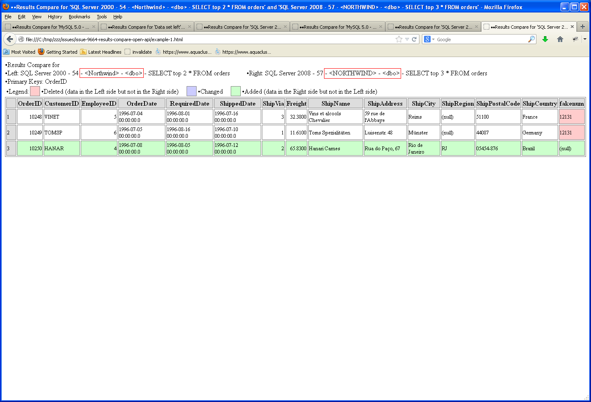The image size is (591, 402).
Task: Click the 'Hanari Carnes' ship name cell
Action: point(336,149)
